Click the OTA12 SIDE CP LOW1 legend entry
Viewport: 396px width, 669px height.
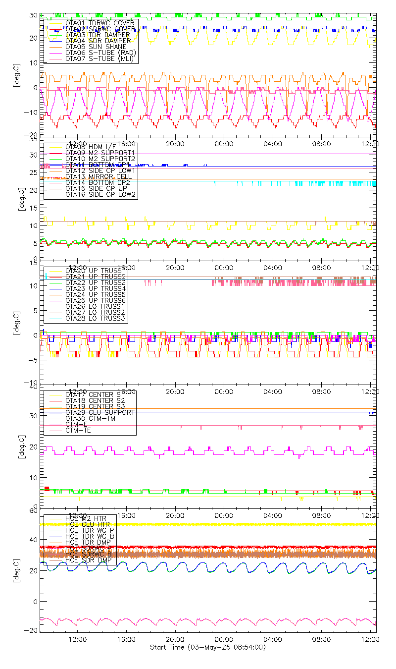click(100, 170)
